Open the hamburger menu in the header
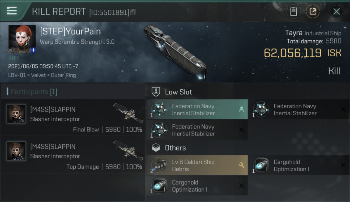The width and height of the screenshot is (350, 202). [12, 11]
